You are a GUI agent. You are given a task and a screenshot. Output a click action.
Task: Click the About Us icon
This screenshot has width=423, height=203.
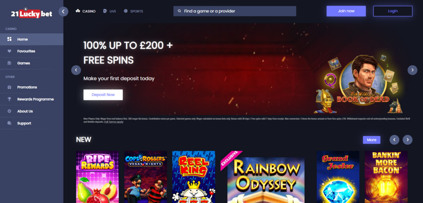tap(9, 111)
